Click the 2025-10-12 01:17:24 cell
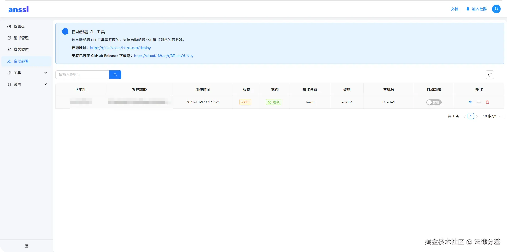The height and width of the screenshot is (252, 507). [203, 102]
